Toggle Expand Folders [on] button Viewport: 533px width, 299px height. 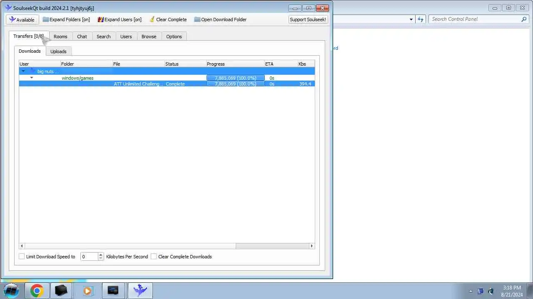(66, 20)
